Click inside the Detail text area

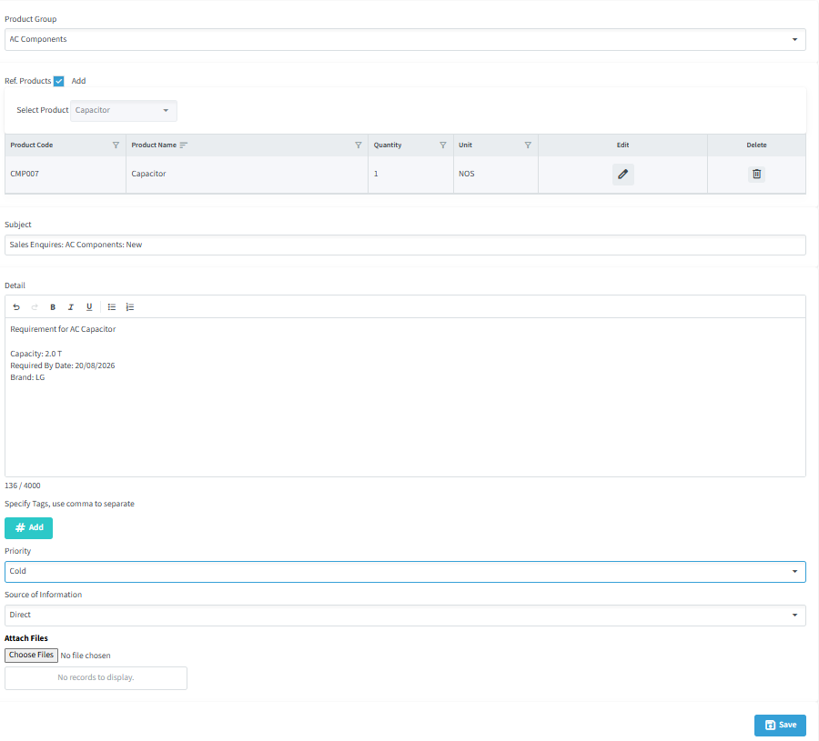(x=405, y=396)
